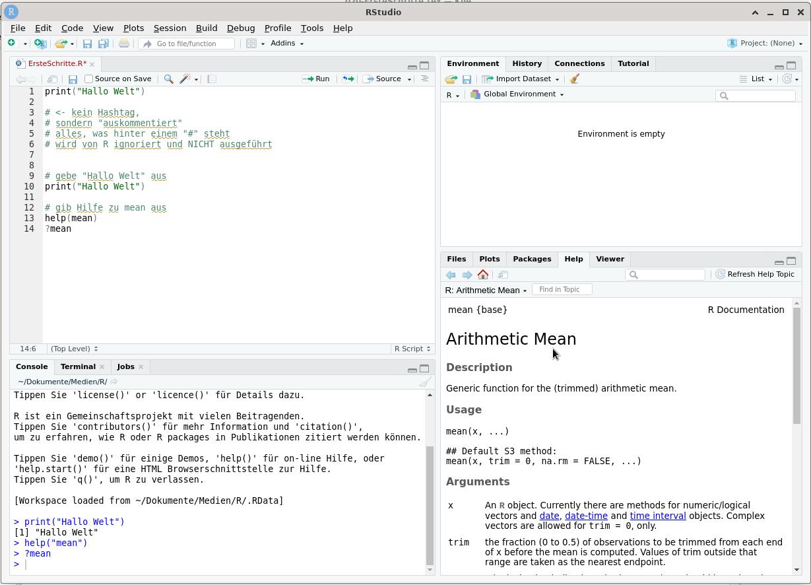
Task: Close the ErsteSchritte.R tab
Action: (x=92, y=64)
